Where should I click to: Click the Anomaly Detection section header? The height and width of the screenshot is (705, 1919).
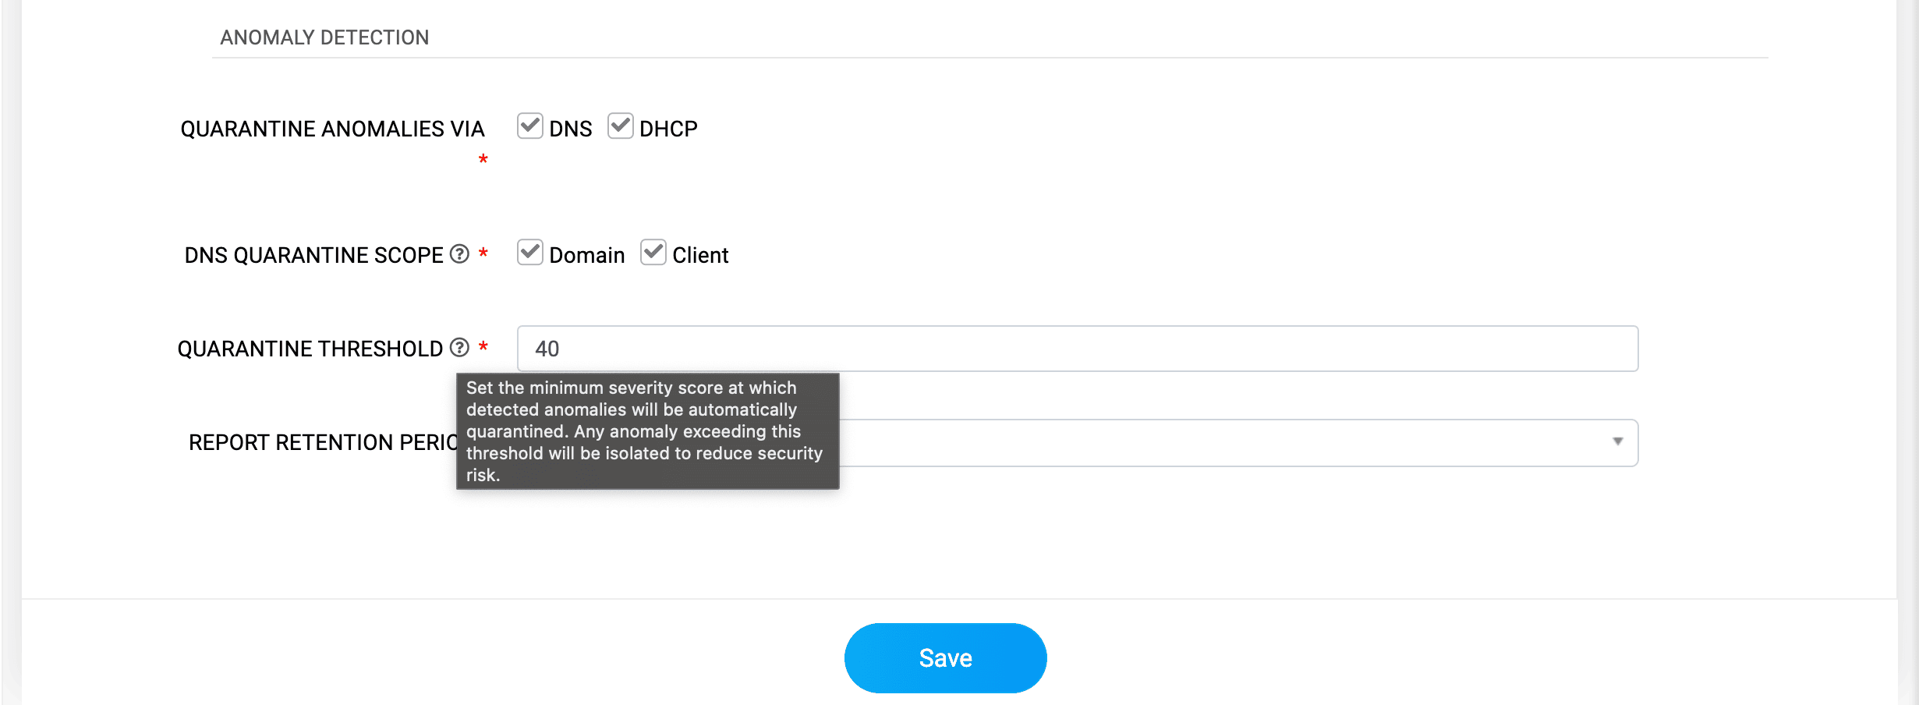323,37
